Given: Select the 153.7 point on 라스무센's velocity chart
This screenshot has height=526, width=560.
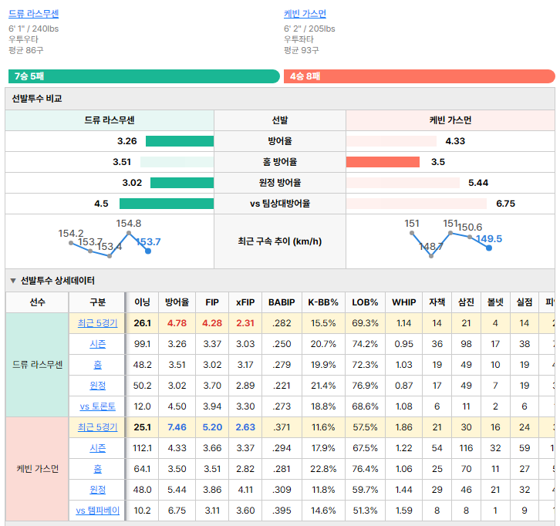Looking at the screenshot, I should coord(148,251).
